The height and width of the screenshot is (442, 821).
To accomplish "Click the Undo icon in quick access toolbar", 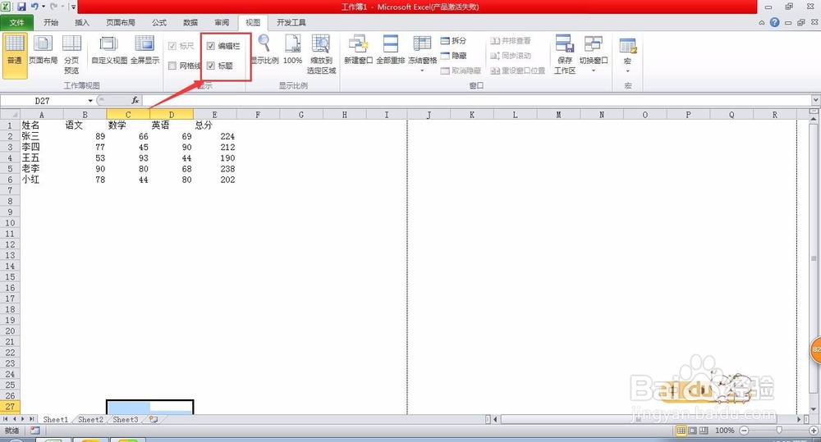I will [34, 7].
